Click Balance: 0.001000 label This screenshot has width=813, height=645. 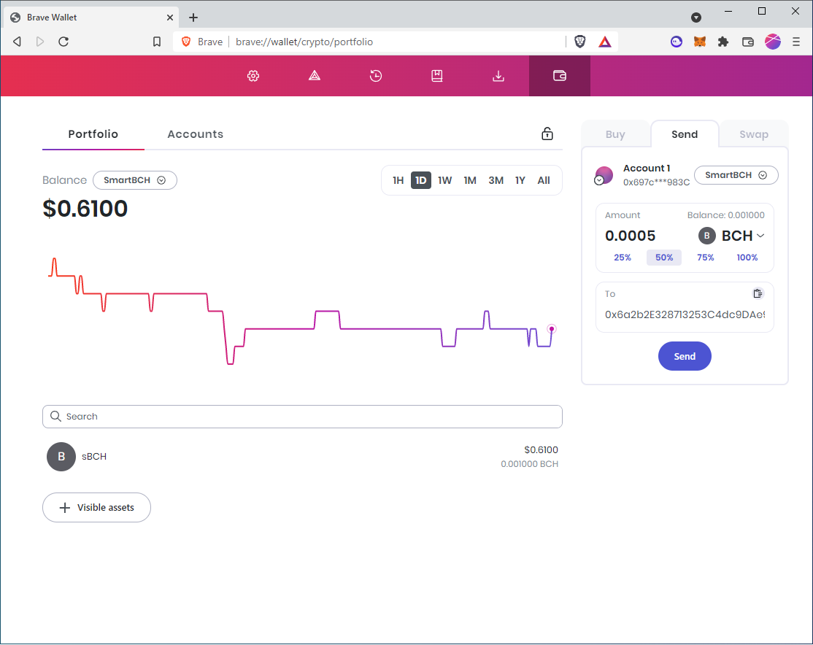[725, 215]
